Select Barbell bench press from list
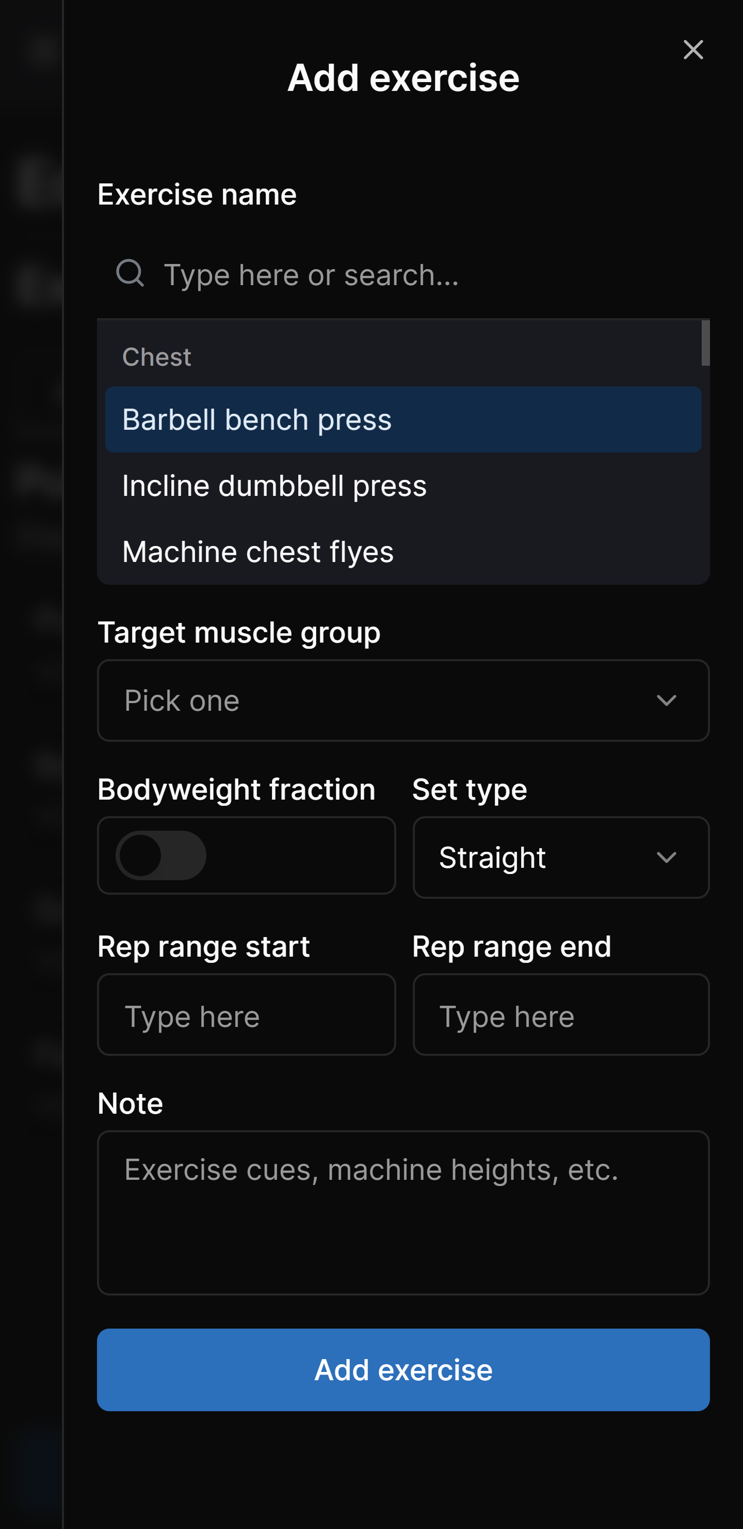743x1529 pixels. pos(402,419)
